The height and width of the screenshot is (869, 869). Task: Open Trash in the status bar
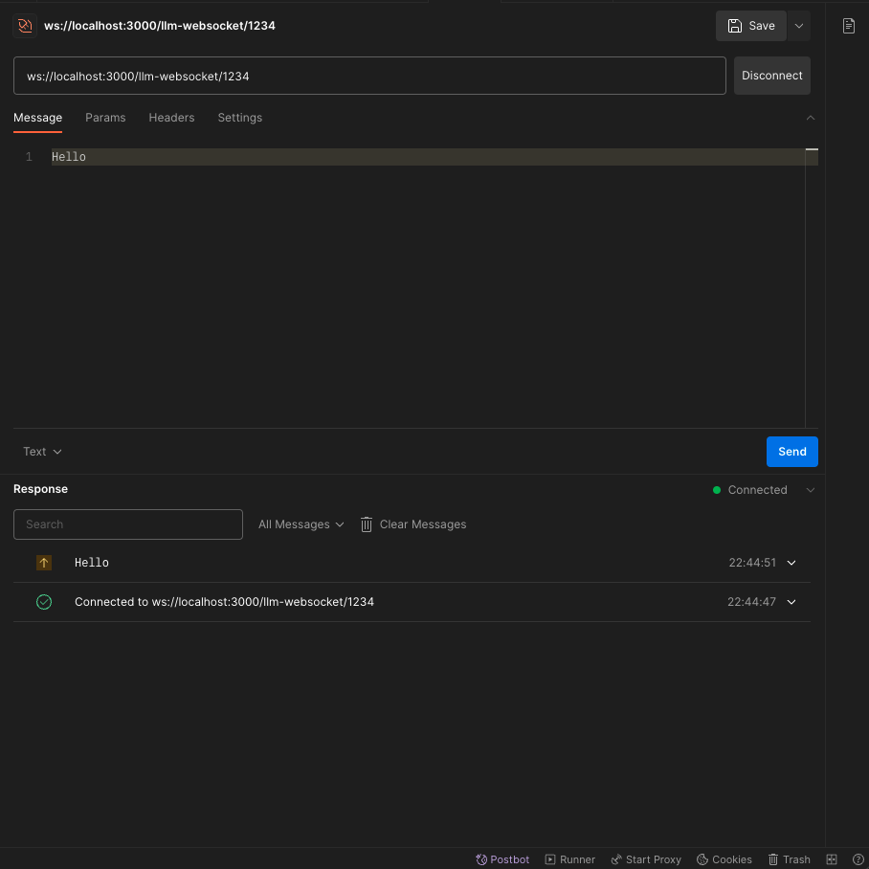790,859
